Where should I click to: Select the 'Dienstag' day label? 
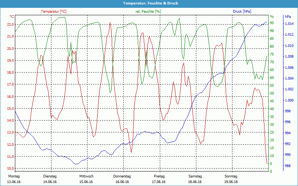coord(50,176)
